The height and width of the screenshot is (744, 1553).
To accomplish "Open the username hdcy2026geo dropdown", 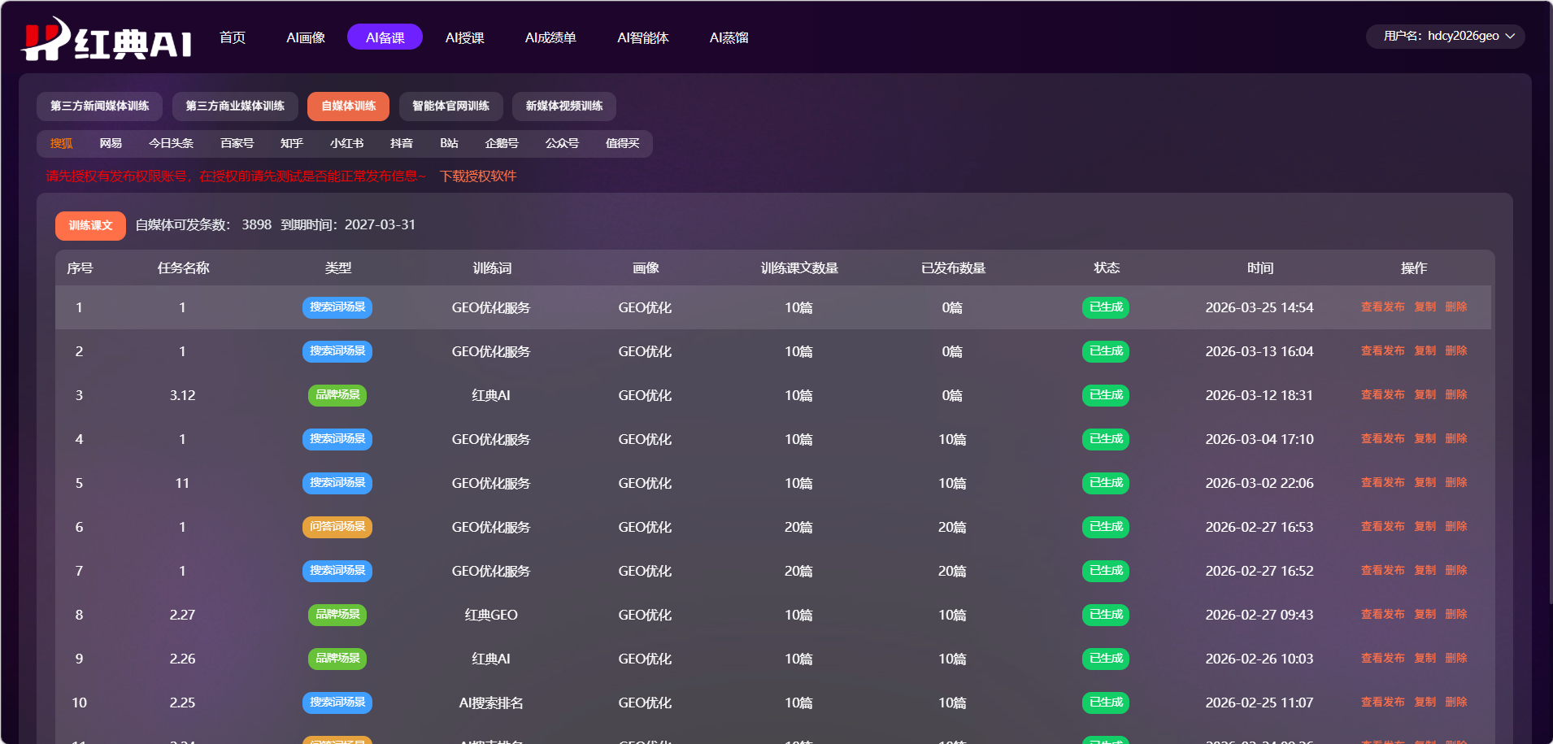I will [1445, 36].
